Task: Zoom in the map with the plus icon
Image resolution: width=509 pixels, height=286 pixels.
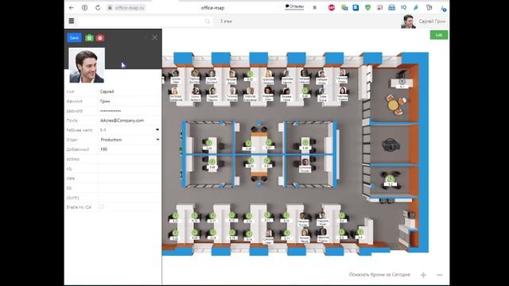Action: 423,275
